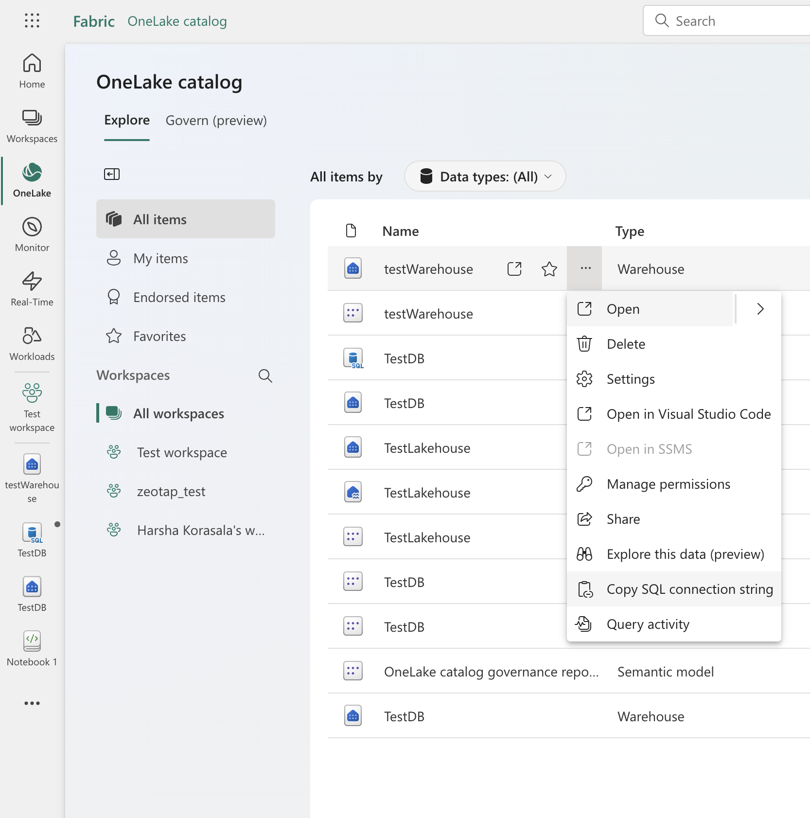Click the file icon column header
This screenshot has height=818, width=810.
(x=351, y=231)
